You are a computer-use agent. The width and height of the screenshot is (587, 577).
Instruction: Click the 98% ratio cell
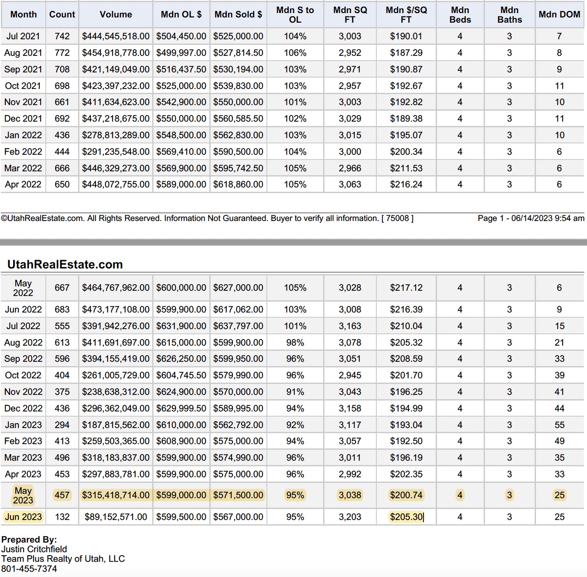coord(295,343)
